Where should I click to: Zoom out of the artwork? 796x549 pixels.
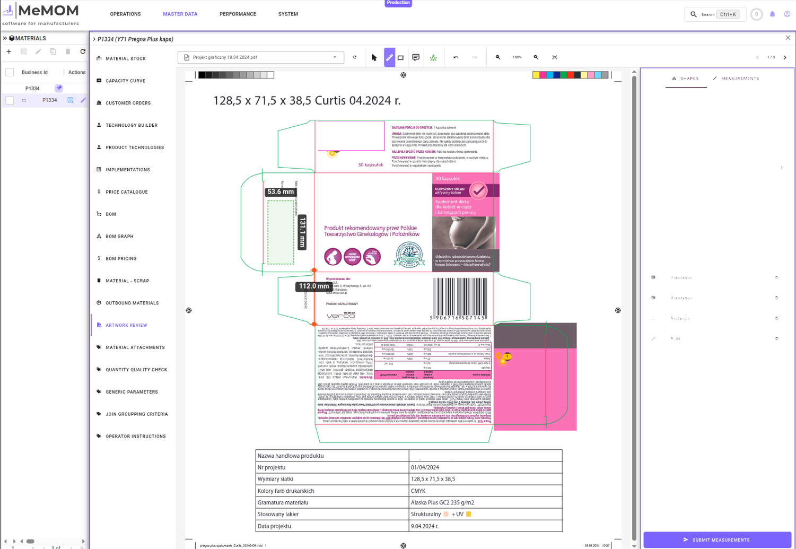click(498, 57)
